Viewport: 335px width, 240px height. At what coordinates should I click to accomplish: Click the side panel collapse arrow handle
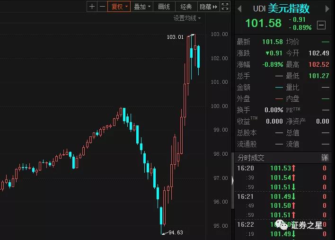tap(232, 180)
